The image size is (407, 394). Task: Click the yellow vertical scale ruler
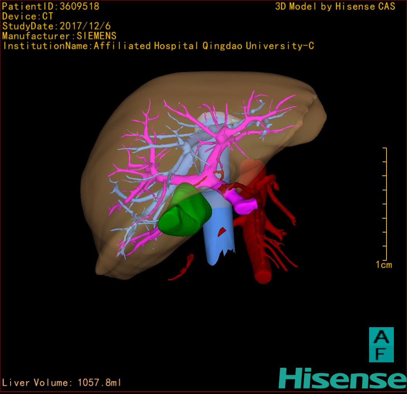[x=386, y=204]
